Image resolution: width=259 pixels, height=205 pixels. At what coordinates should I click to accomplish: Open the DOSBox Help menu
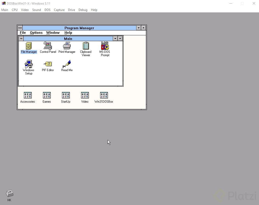click(94, 10)
